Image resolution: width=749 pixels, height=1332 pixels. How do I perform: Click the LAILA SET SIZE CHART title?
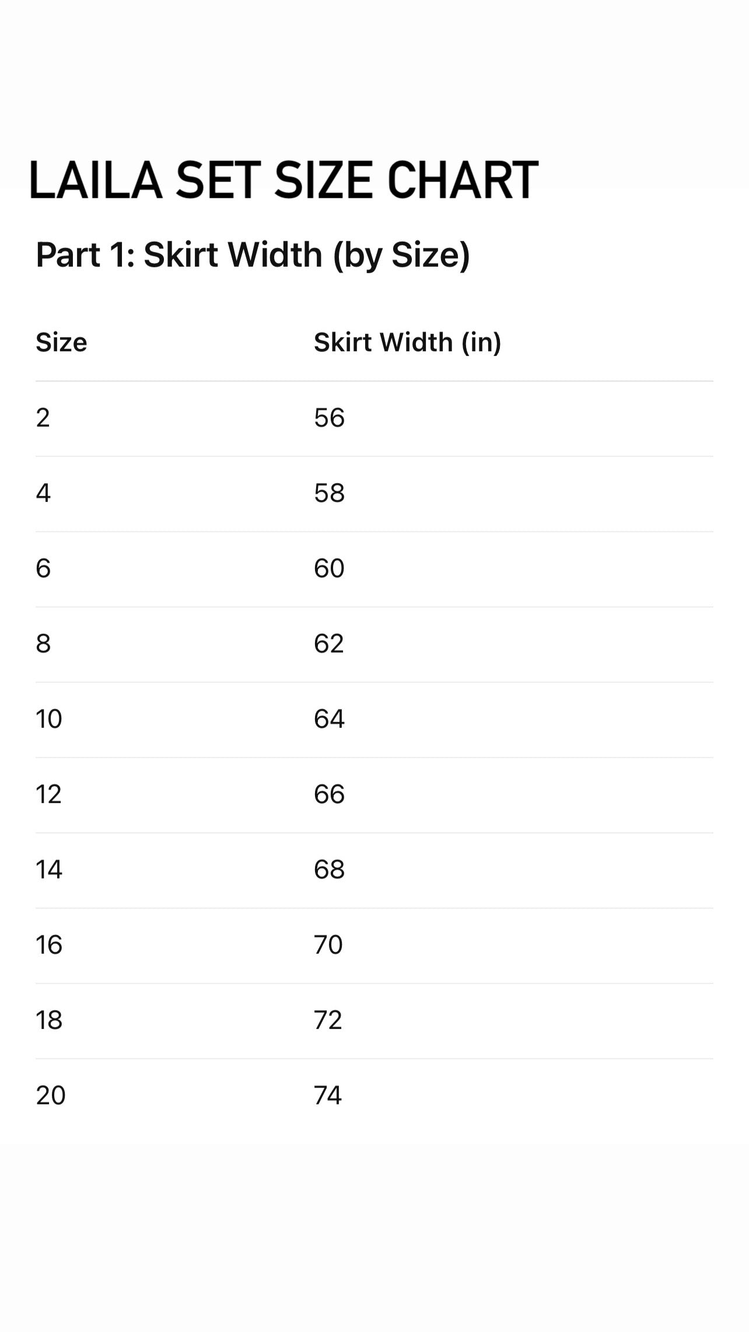pos(283,180)
